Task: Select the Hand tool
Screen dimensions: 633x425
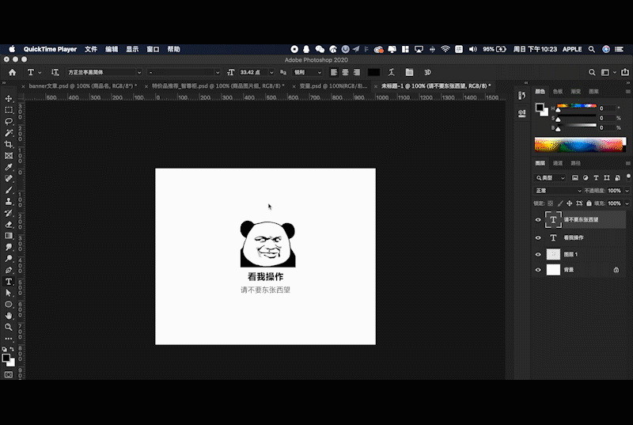Action: pos(9,316)
